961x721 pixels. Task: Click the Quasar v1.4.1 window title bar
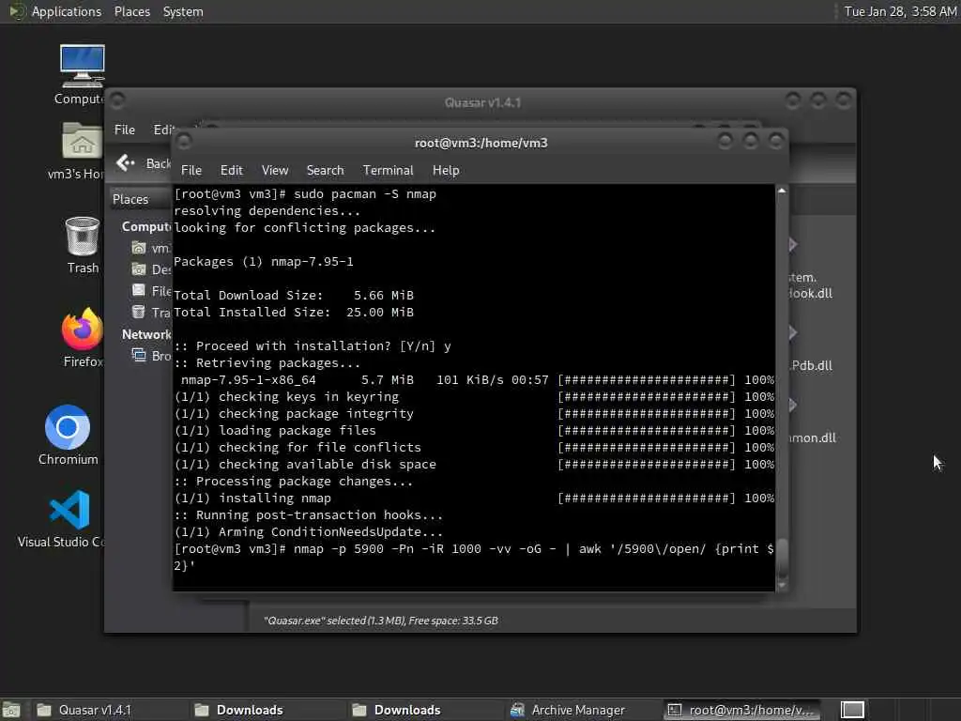click(482, 102)
